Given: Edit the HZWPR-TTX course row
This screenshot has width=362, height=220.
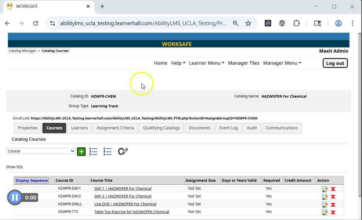Looking at the screenshot, I should click(x=325, y=212).
